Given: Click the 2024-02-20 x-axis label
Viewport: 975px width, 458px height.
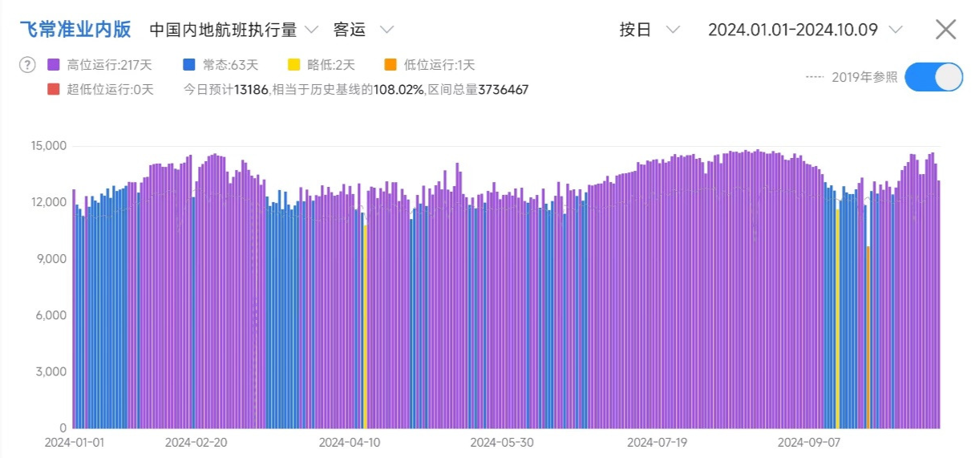Looking at the screenshot, I should pyautogui.click(x=196, y=442).
